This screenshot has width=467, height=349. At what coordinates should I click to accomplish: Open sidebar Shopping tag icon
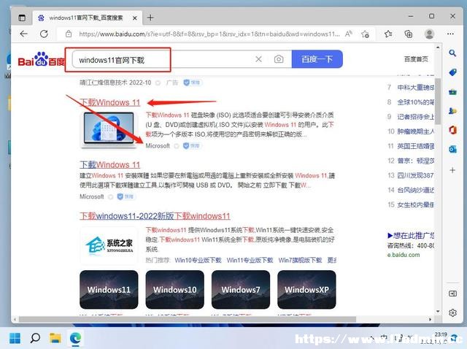coord(452,72)
